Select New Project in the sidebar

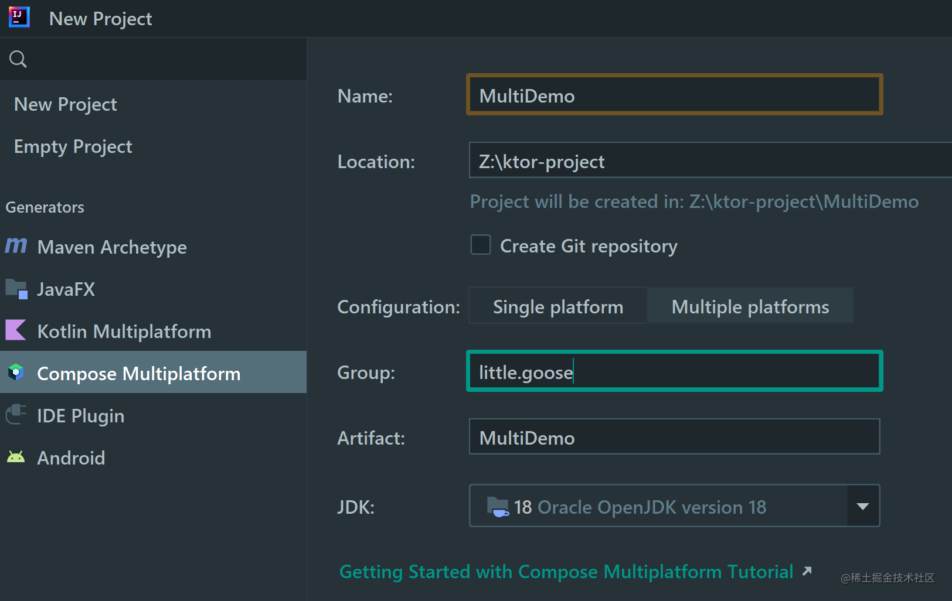[x=66, y=104]
